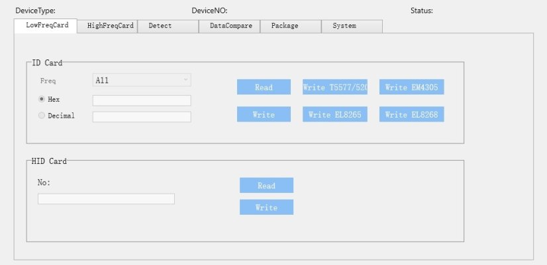Hit the Write EL8268 button
The width and height of the screenshot is (547, 265).
[411, 114]
